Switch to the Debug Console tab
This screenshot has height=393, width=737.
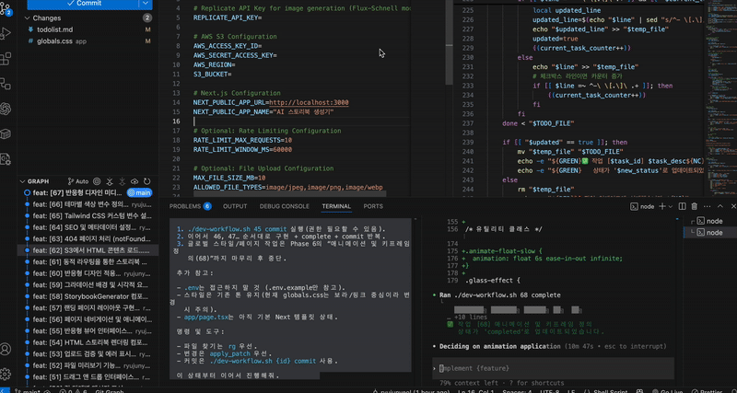click(x=283, y=206)
